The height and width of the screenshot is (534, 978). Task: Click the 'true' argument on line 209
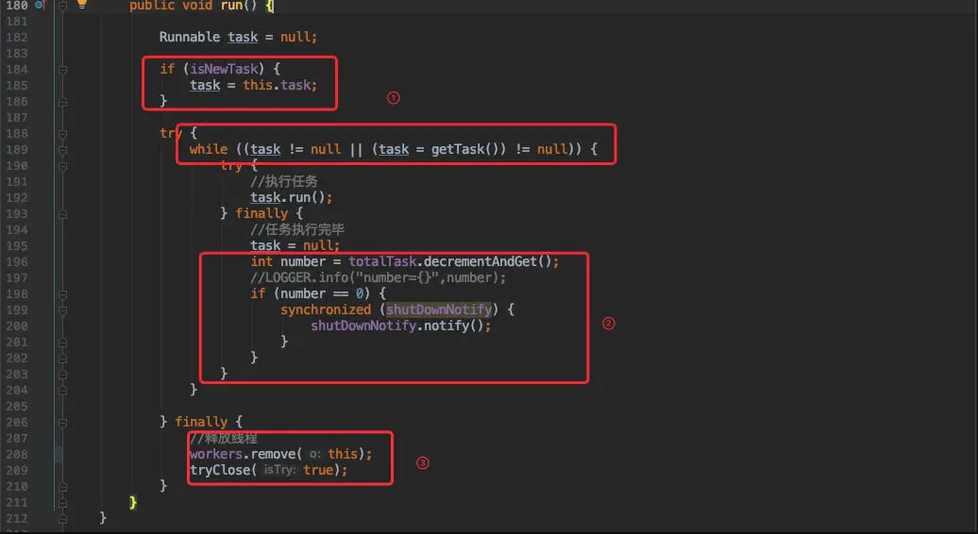(x=318, y=470)
